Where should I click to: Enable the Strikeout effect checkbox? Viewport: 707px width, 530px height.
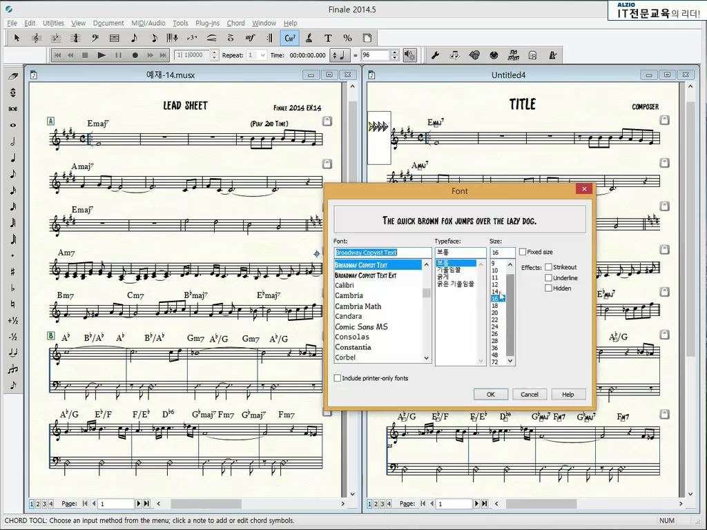(549, 267)
